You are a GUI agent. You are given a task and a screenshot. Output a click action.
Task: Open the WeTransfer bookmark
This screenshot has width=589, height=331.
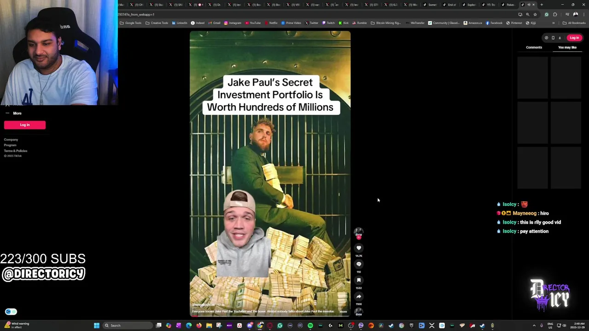click(x=415, y=23)
